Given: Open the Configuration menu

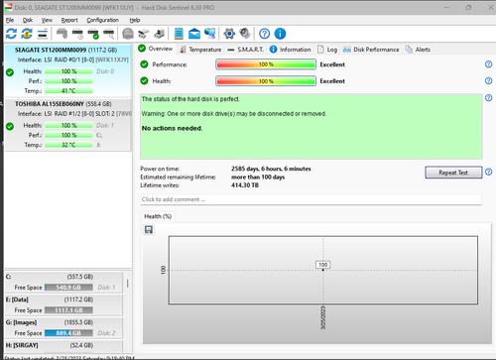Looking at the screenshot, I should (103, 20).
